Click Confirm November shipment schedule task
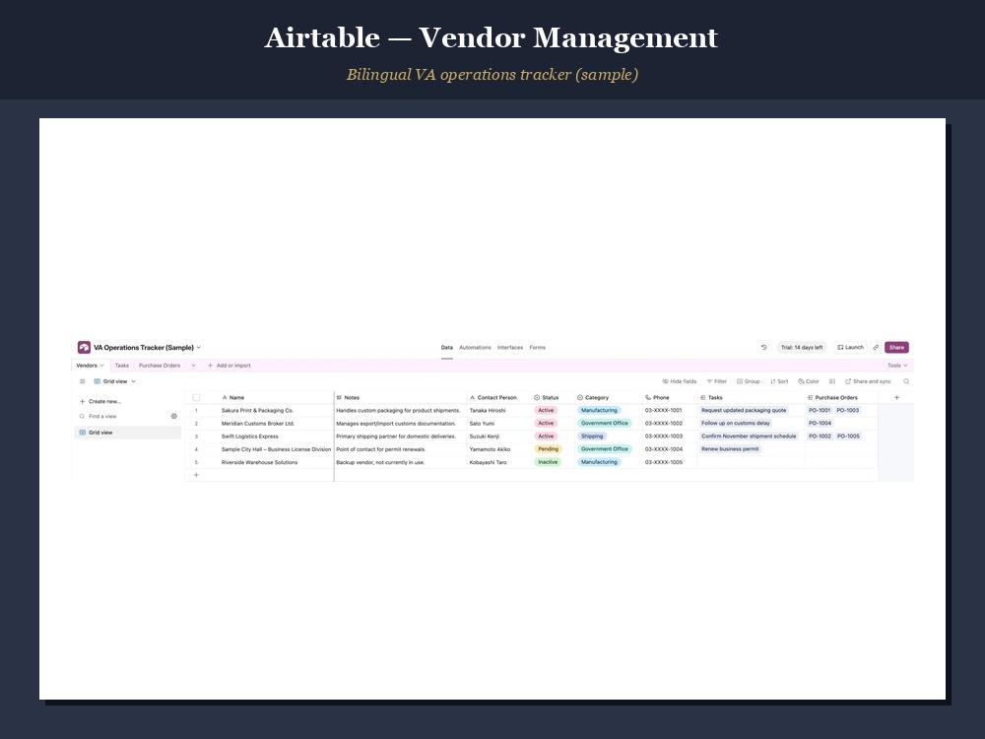 (x=749, y=437)
